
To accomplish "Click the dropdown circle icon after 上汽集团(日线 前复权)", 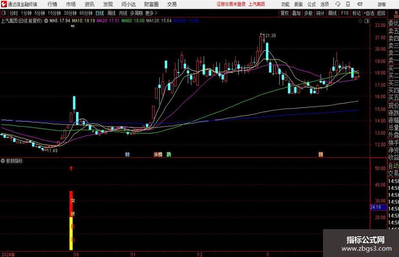I will point(46,21).
